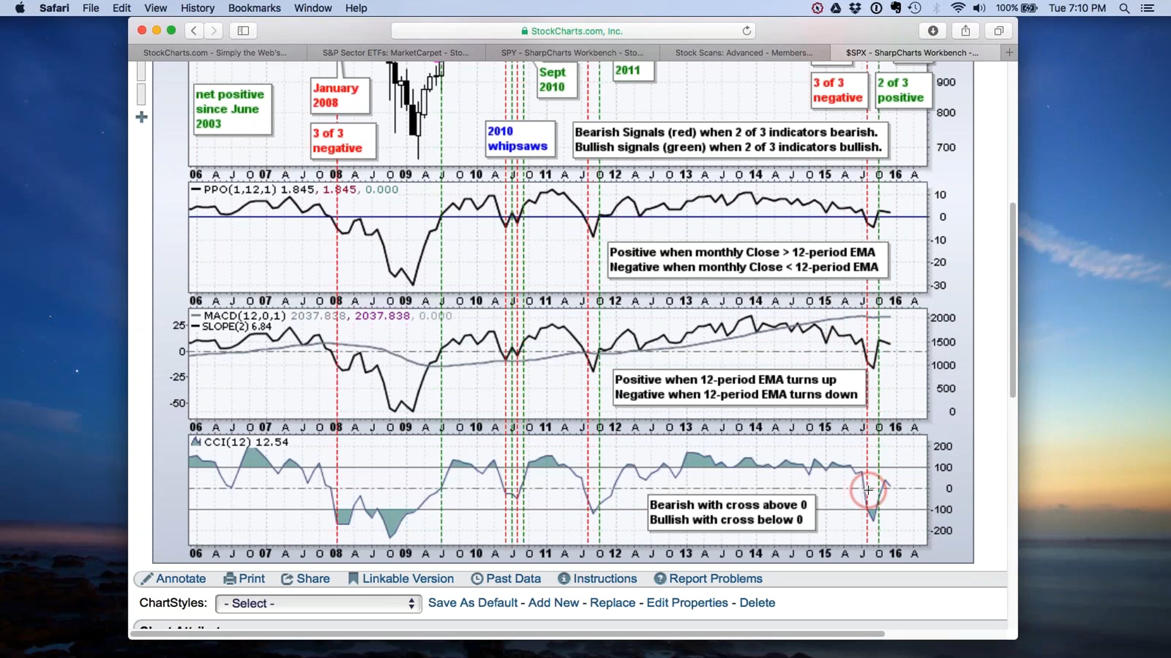The width and height of the screenshot is (1171, 658).
Task: Click the Share chart icon
Action: click(x=287, y=579)
